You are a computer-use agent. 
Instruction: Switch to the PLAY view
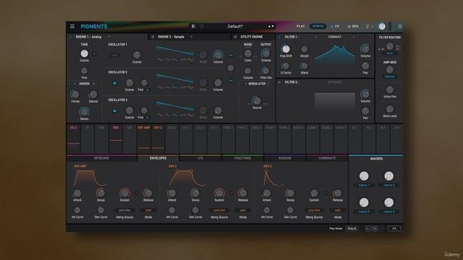tap(301, 26)
